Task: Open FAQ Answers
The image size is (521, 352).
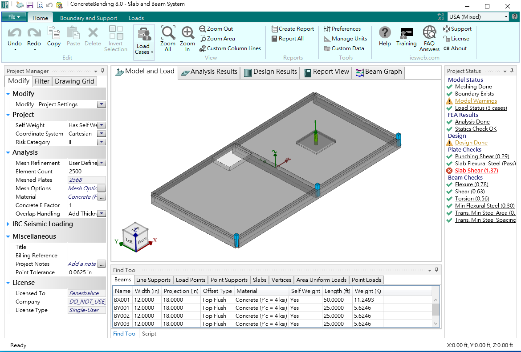Action: (x=429, y=33)
